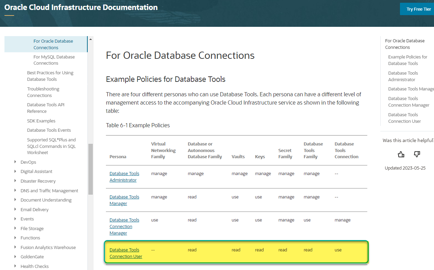Open Database Tools Administrator persona link

tap(124, 177)
